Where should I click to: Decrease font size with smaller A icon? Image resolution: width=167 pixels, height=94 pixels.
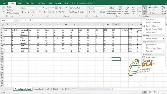click(46, 8)
